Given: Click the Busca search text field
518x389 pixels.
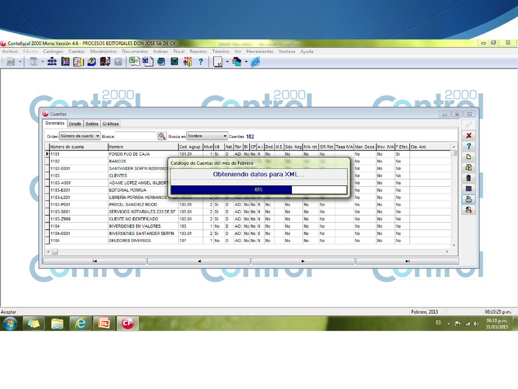Looking at the screenshot, I should coord(135,136).
